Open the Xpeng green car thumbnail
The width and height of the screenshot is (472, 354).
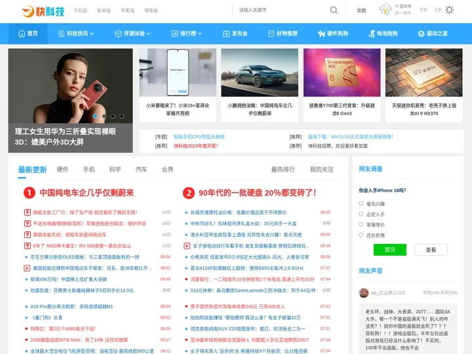click(260, 73)
